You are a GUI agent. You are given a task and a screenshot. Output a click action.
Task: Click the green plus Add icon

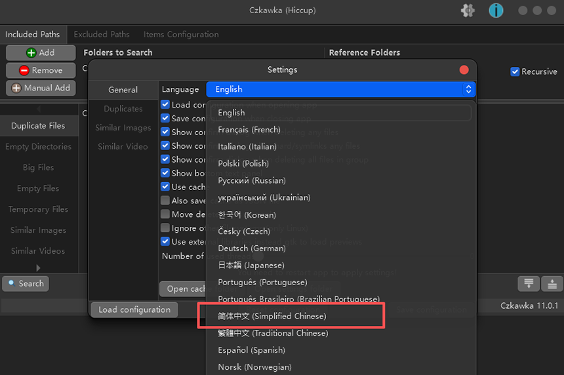coord(31,52)
